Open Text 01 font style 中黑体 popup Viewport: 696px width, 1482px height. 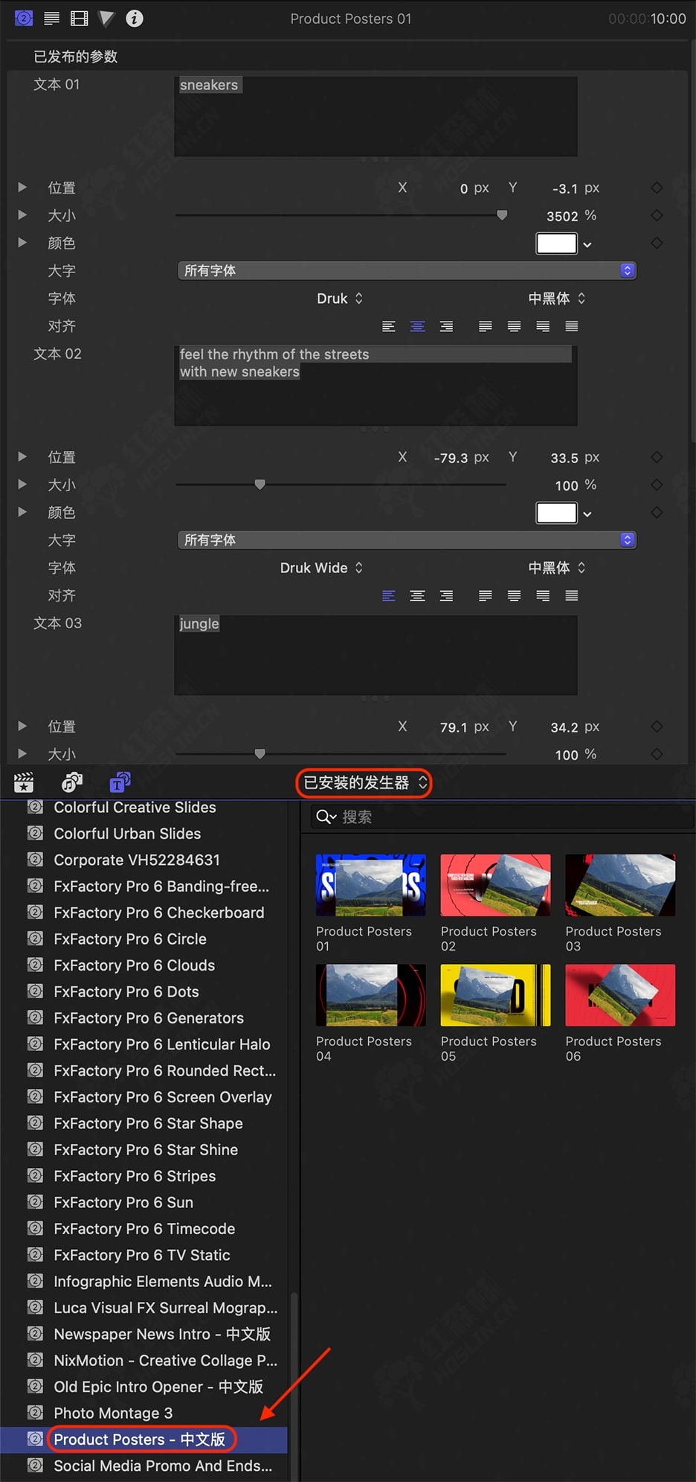(x=557, y=298)
